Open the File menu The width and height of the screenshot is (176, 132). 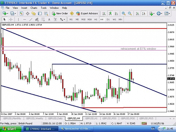(x=8, y=8)
